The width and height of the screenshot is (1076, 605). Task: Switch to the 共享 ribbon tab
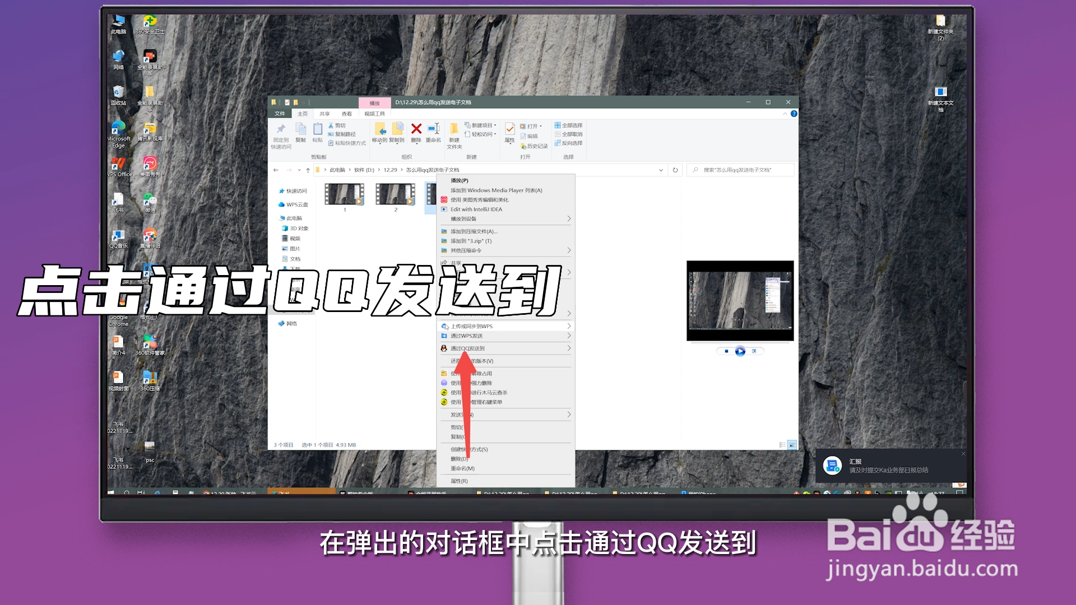[x=324, y=114]
